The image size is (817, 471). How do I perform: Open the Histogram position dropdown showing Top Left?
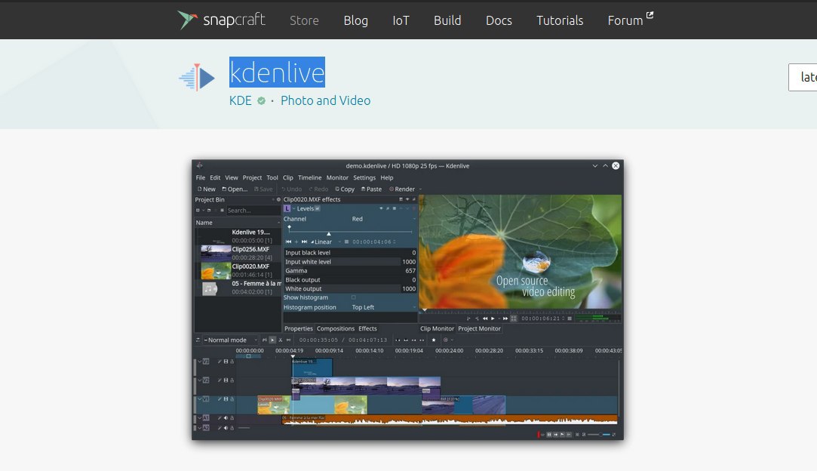(385, 307)
